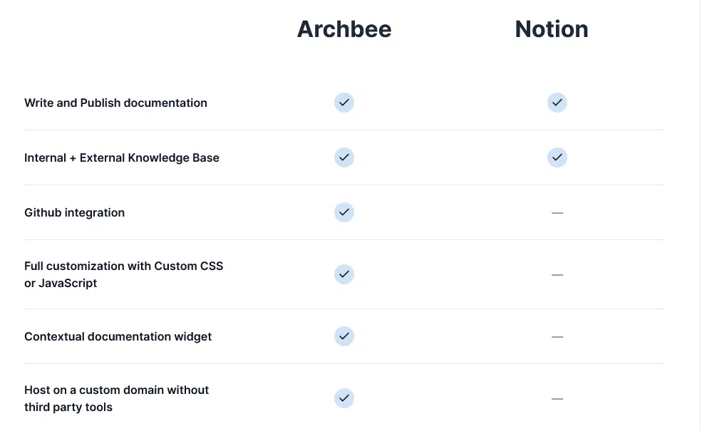Click Archbee checkmark for Github integration

344,212
